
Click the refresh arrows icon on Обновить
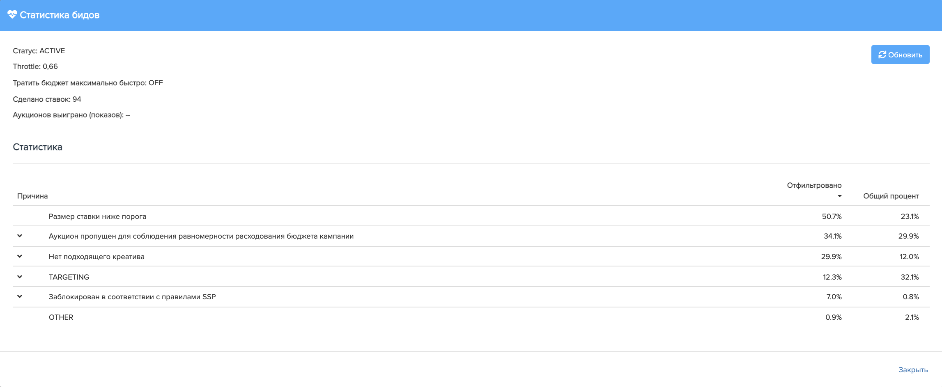click(882, 55)
